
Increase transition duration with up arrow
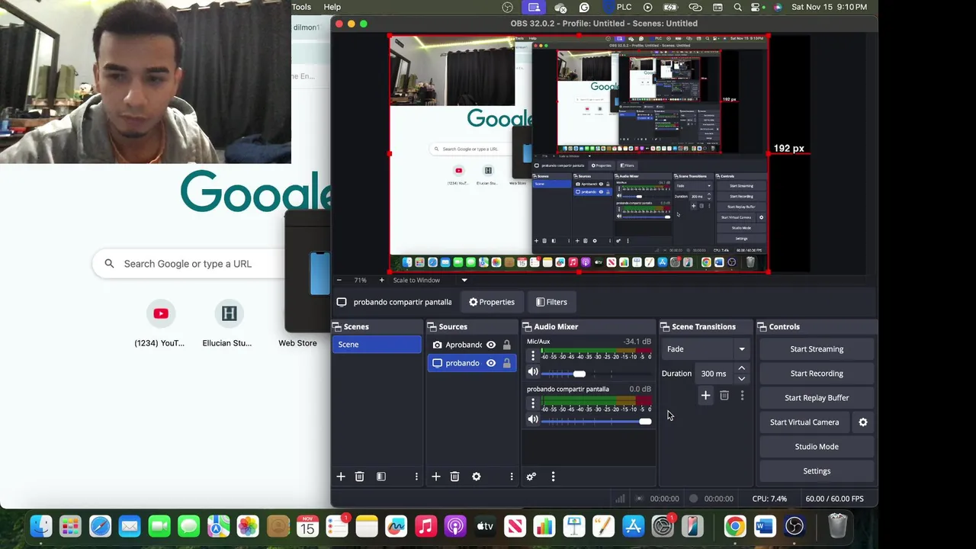tap(741, 369)
